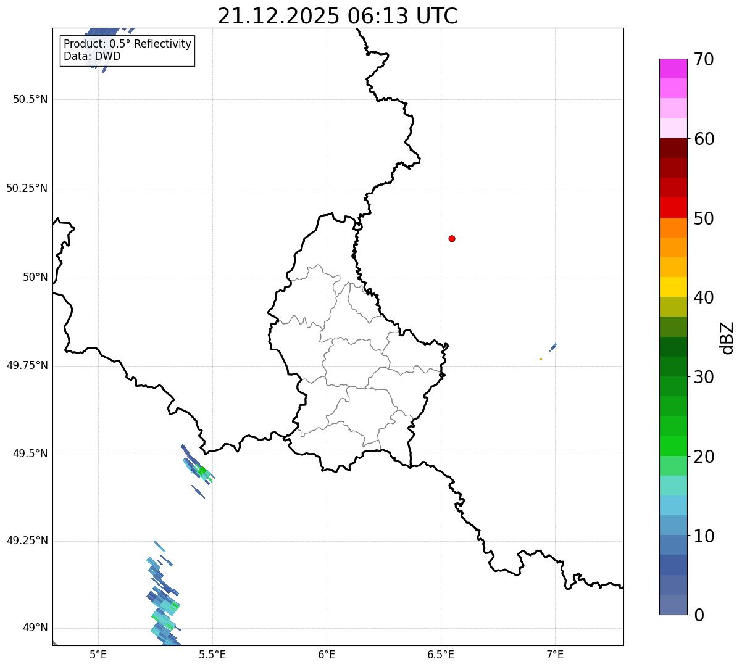Viewport: 742px width, 667px height.
Task: Click the 49.75°N latitude label
Action: pos(27,365)
